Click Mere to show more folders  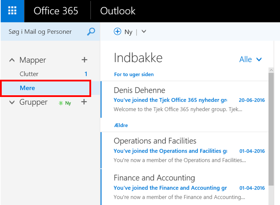pyautogui.click(x=27, y=88)
